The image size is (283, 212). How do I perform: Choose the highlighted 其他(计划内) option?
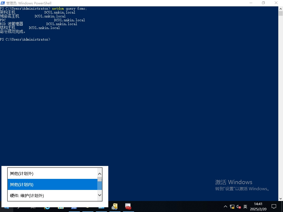53,184
